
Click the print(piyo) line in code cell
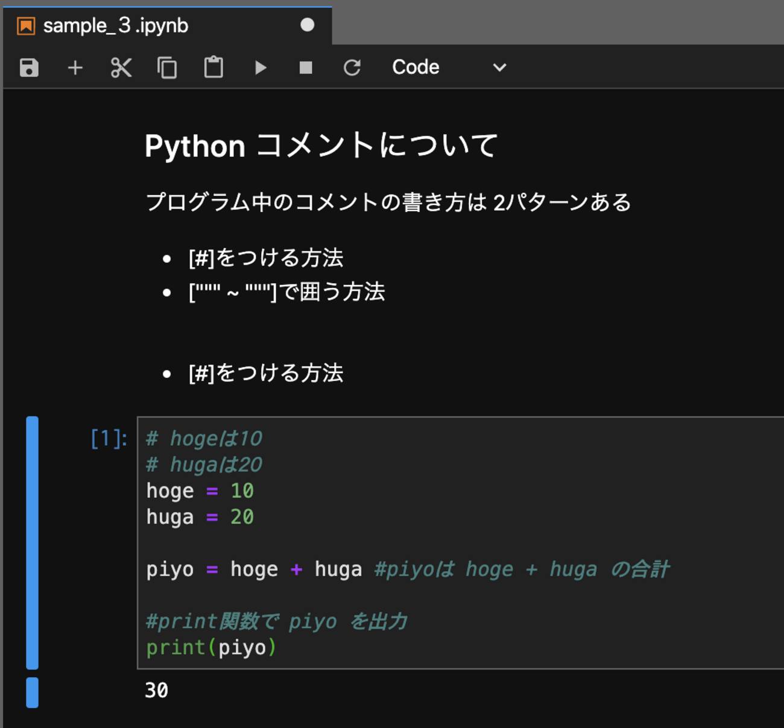(x=211, y=647)
